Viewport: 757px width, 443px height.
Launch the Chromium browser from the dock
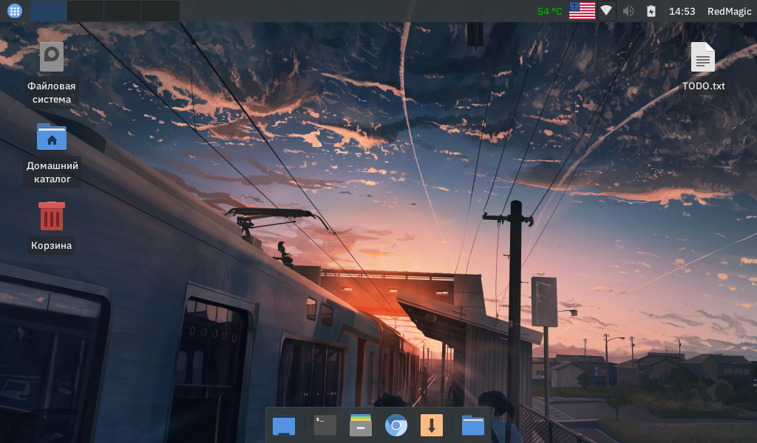click(396, 425)
